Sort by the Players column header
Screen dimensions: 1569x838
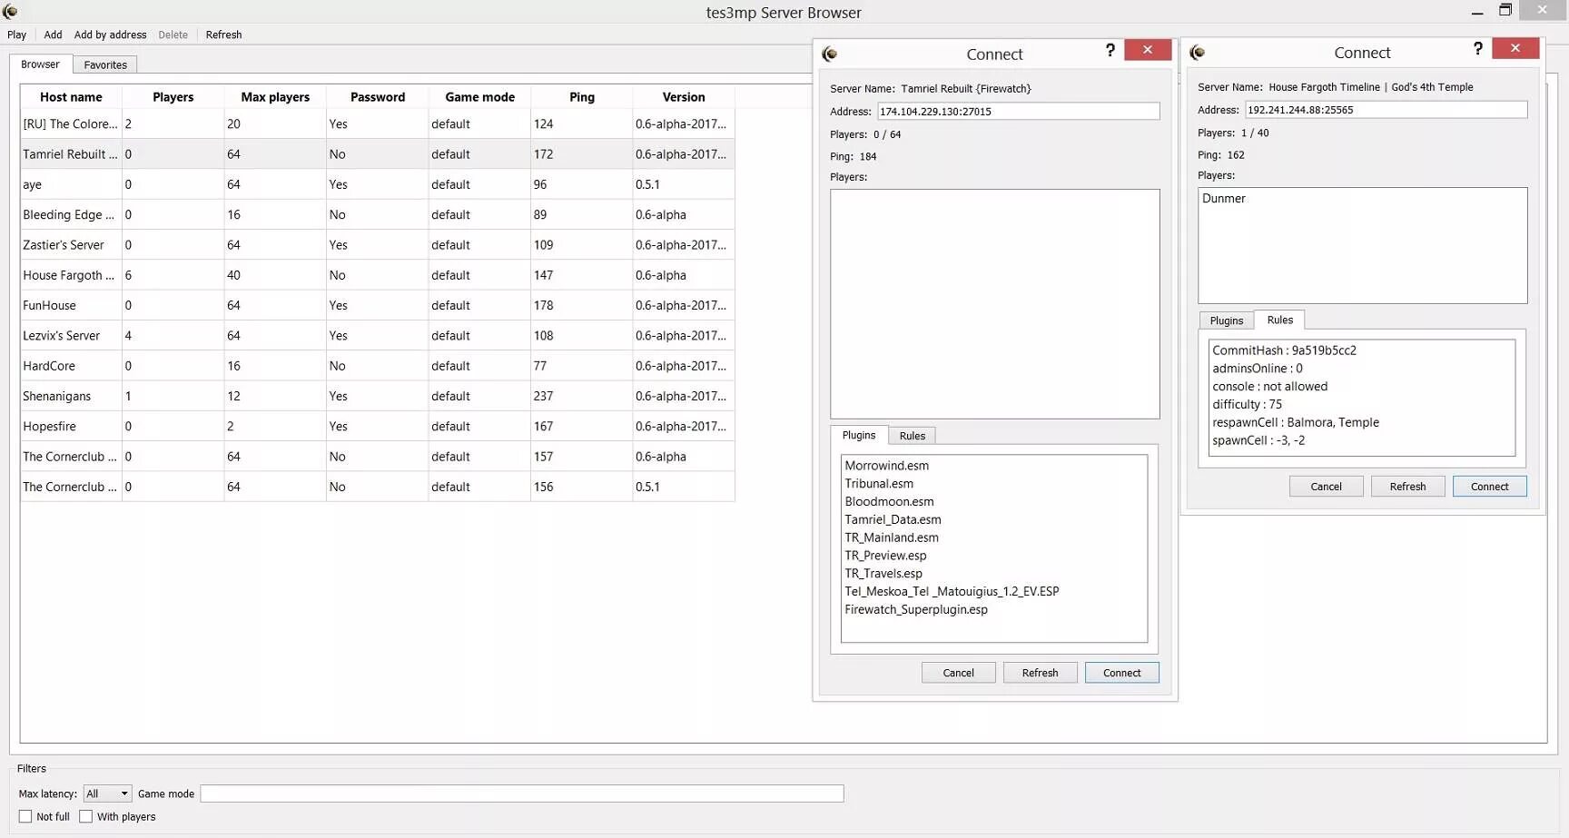(173, 97)
